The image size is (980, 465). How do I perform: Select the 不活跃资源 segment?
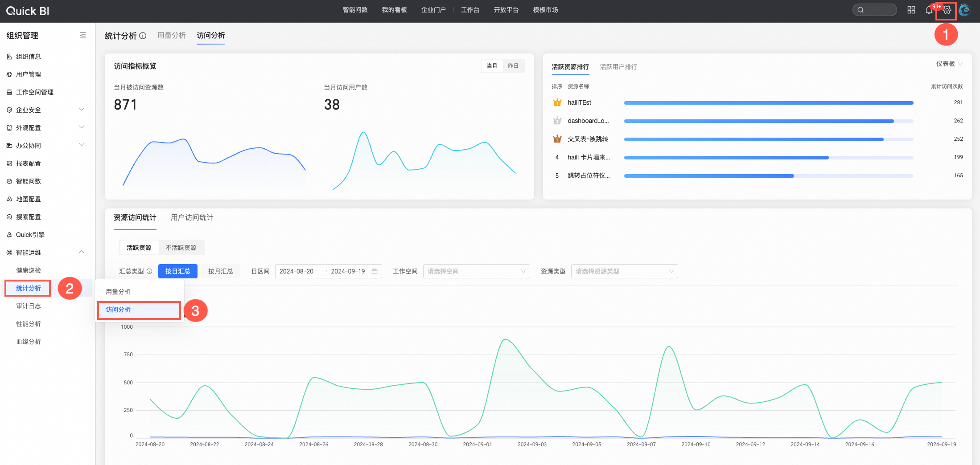pyautogui.click(x=181, y=248)
